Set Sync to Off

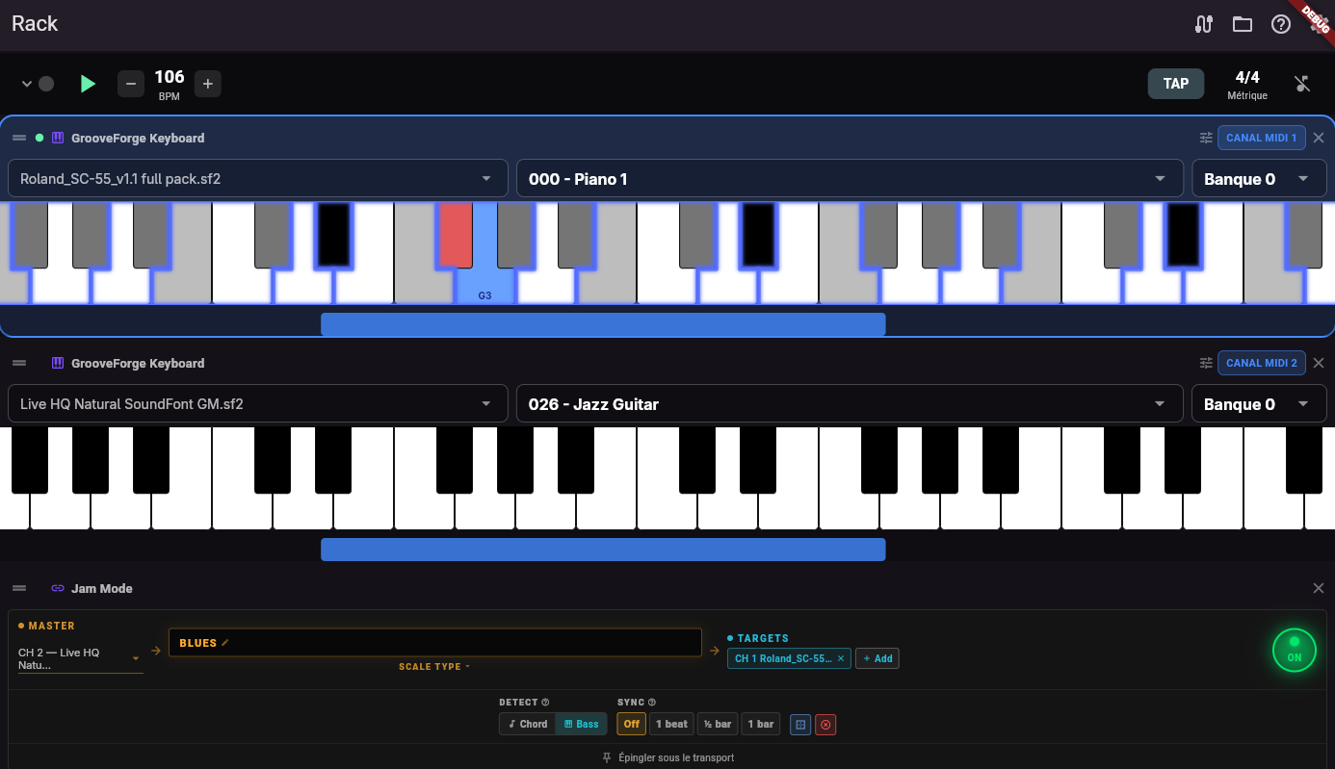[631, 724]
